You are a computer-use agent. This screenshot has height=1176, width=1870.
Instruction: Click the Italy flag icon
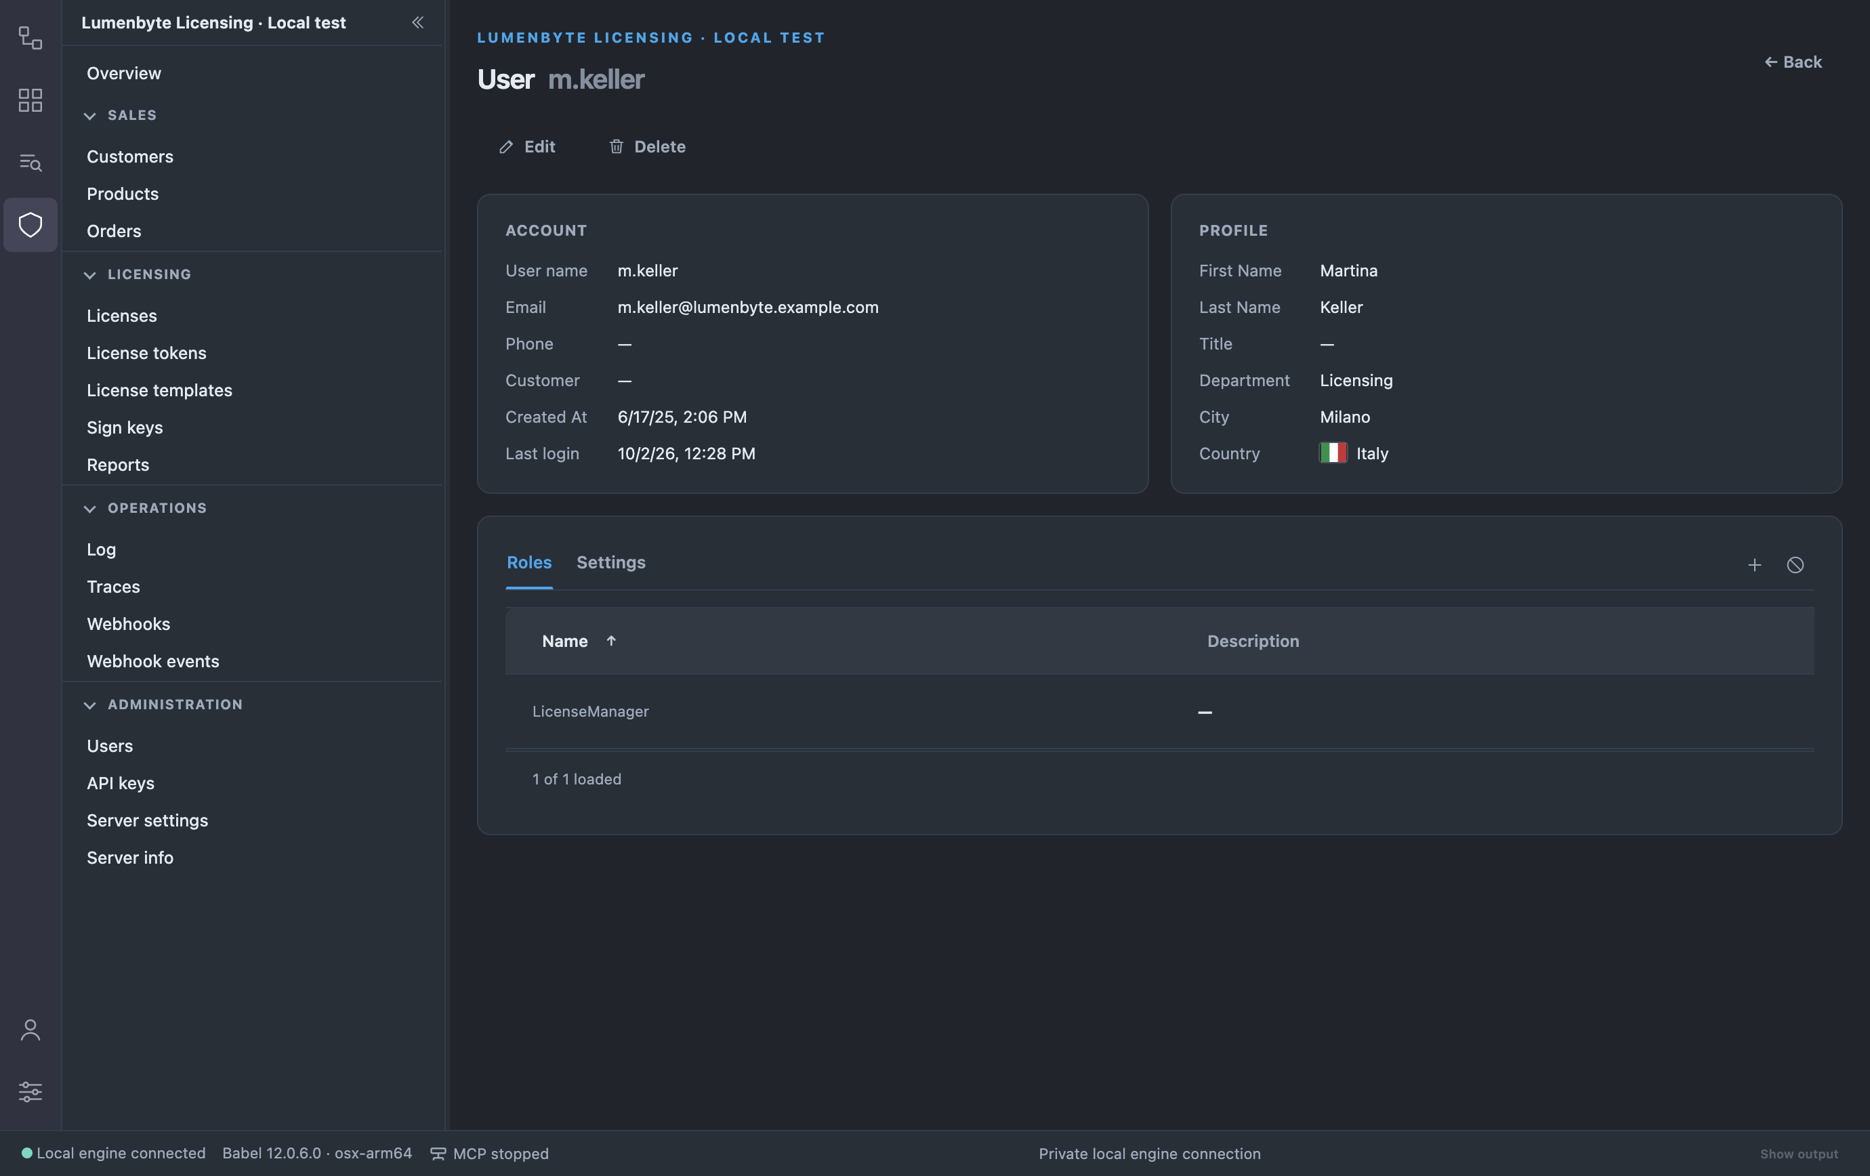point(1333,453)
